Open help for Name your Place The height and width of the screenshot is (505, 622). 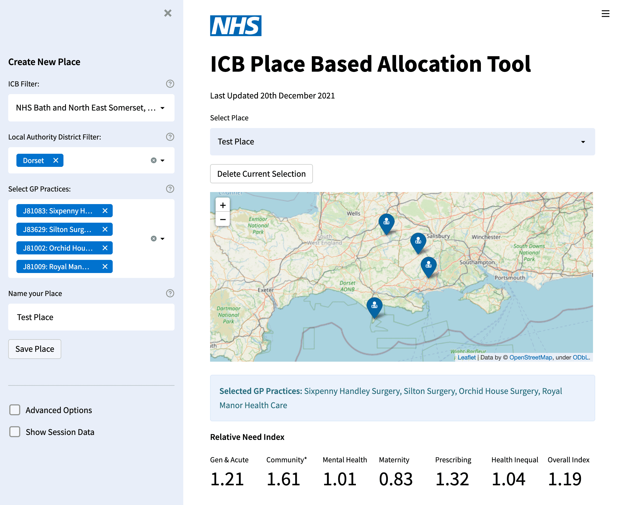tap(170, 293)
